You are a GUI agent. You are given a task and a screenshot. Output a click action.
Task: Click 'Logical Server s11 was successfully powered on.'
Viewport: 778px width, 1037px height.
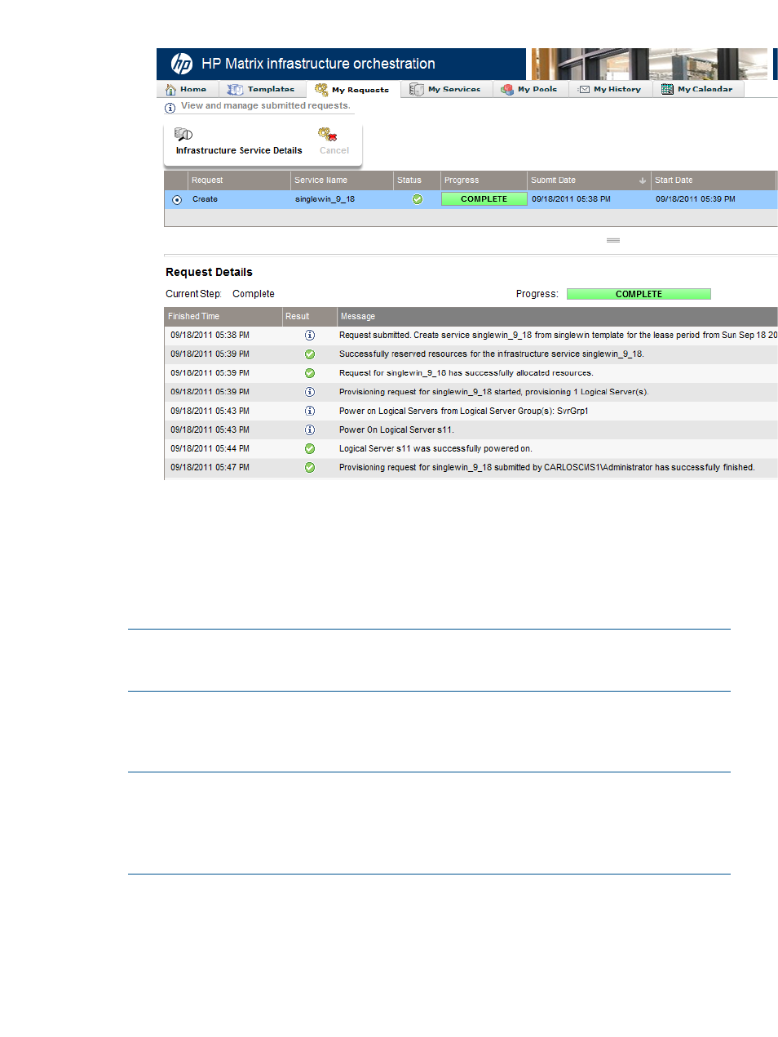(435, 449)
